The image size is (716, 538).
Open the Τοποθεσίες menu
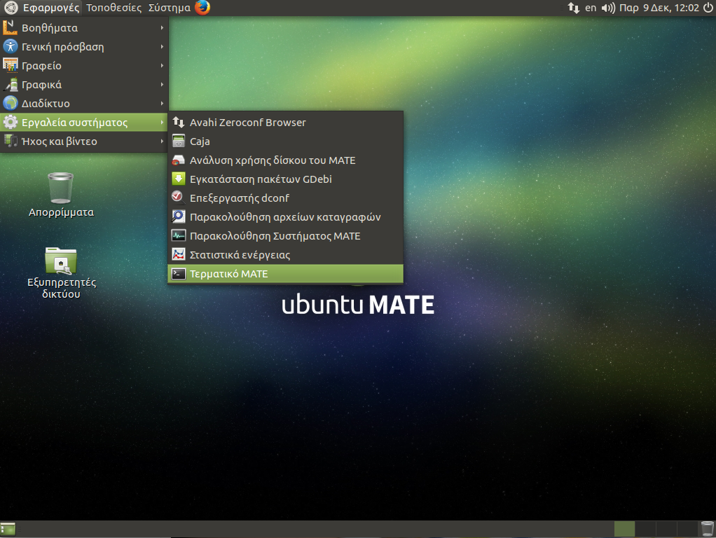[x=113, y=8]
